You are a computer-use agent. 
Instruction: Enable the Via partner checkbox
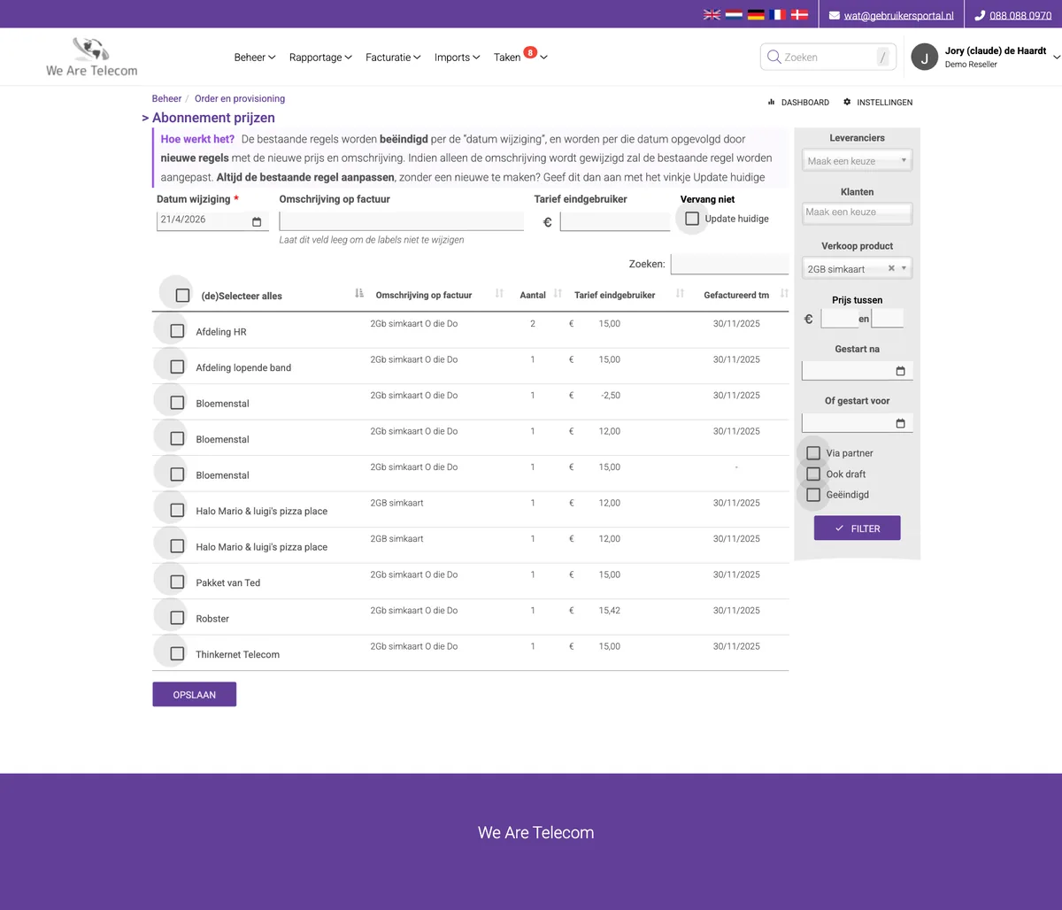(x=813, y=452)
